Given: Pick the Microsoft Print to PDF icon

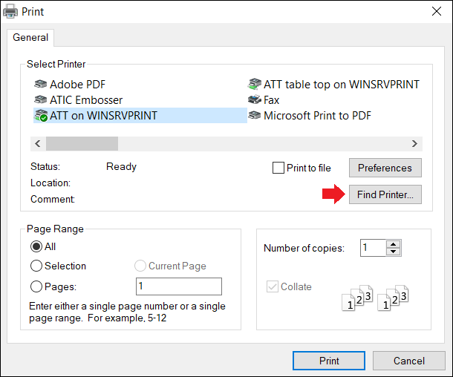Looking at the screenshot, I should pos(255,116).
